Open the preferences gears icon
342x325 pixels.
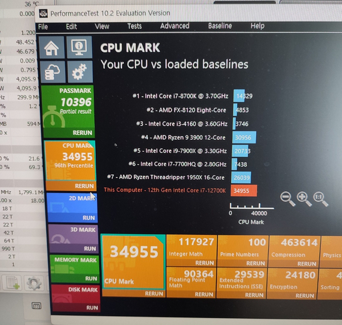pos(80,72)
